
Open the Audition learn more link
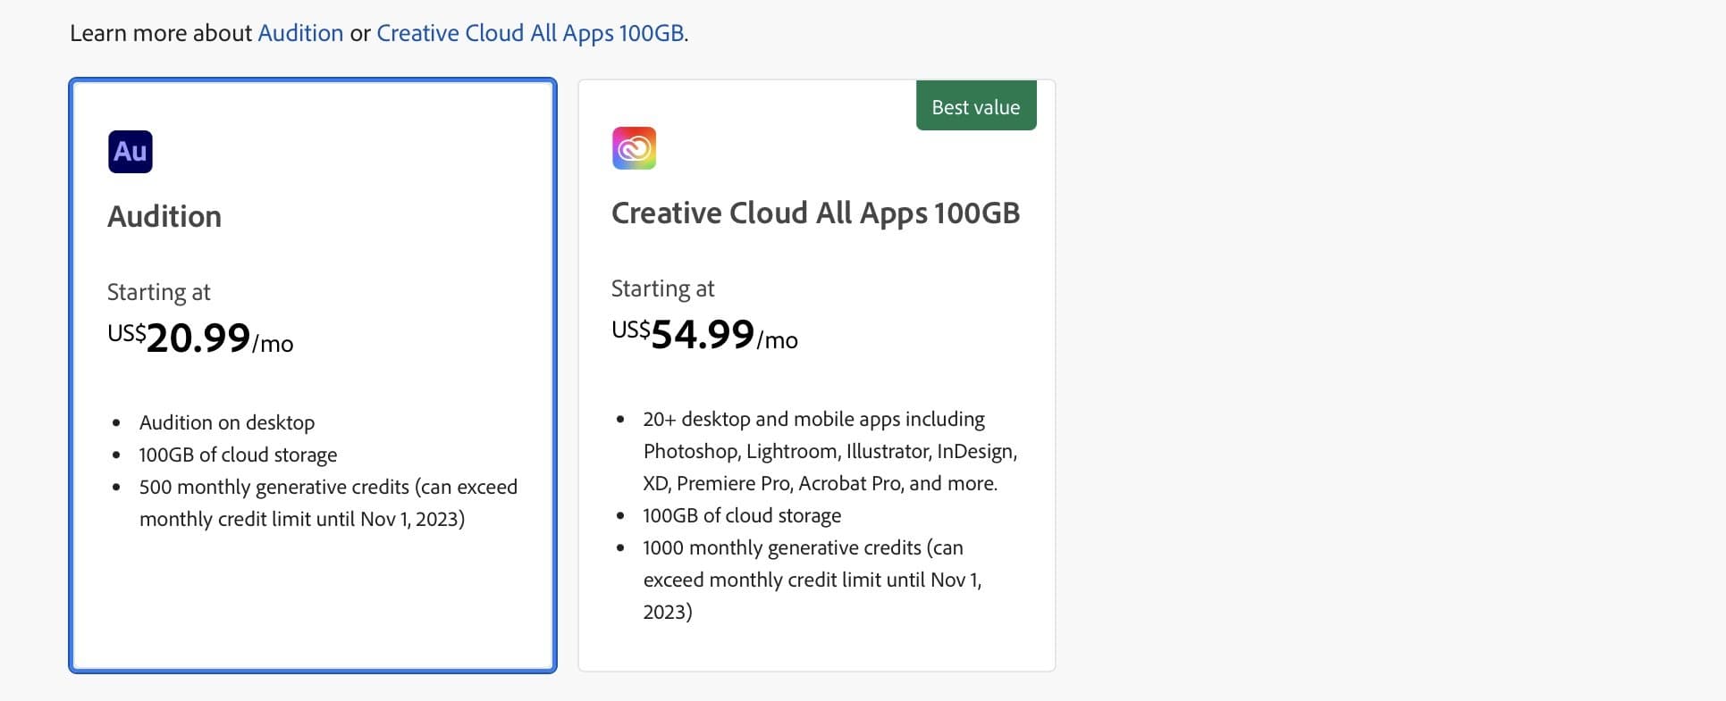click(x=300, y=33)
